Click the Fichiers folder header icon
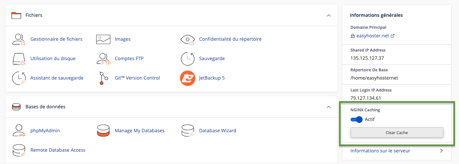 click(16, 15)
